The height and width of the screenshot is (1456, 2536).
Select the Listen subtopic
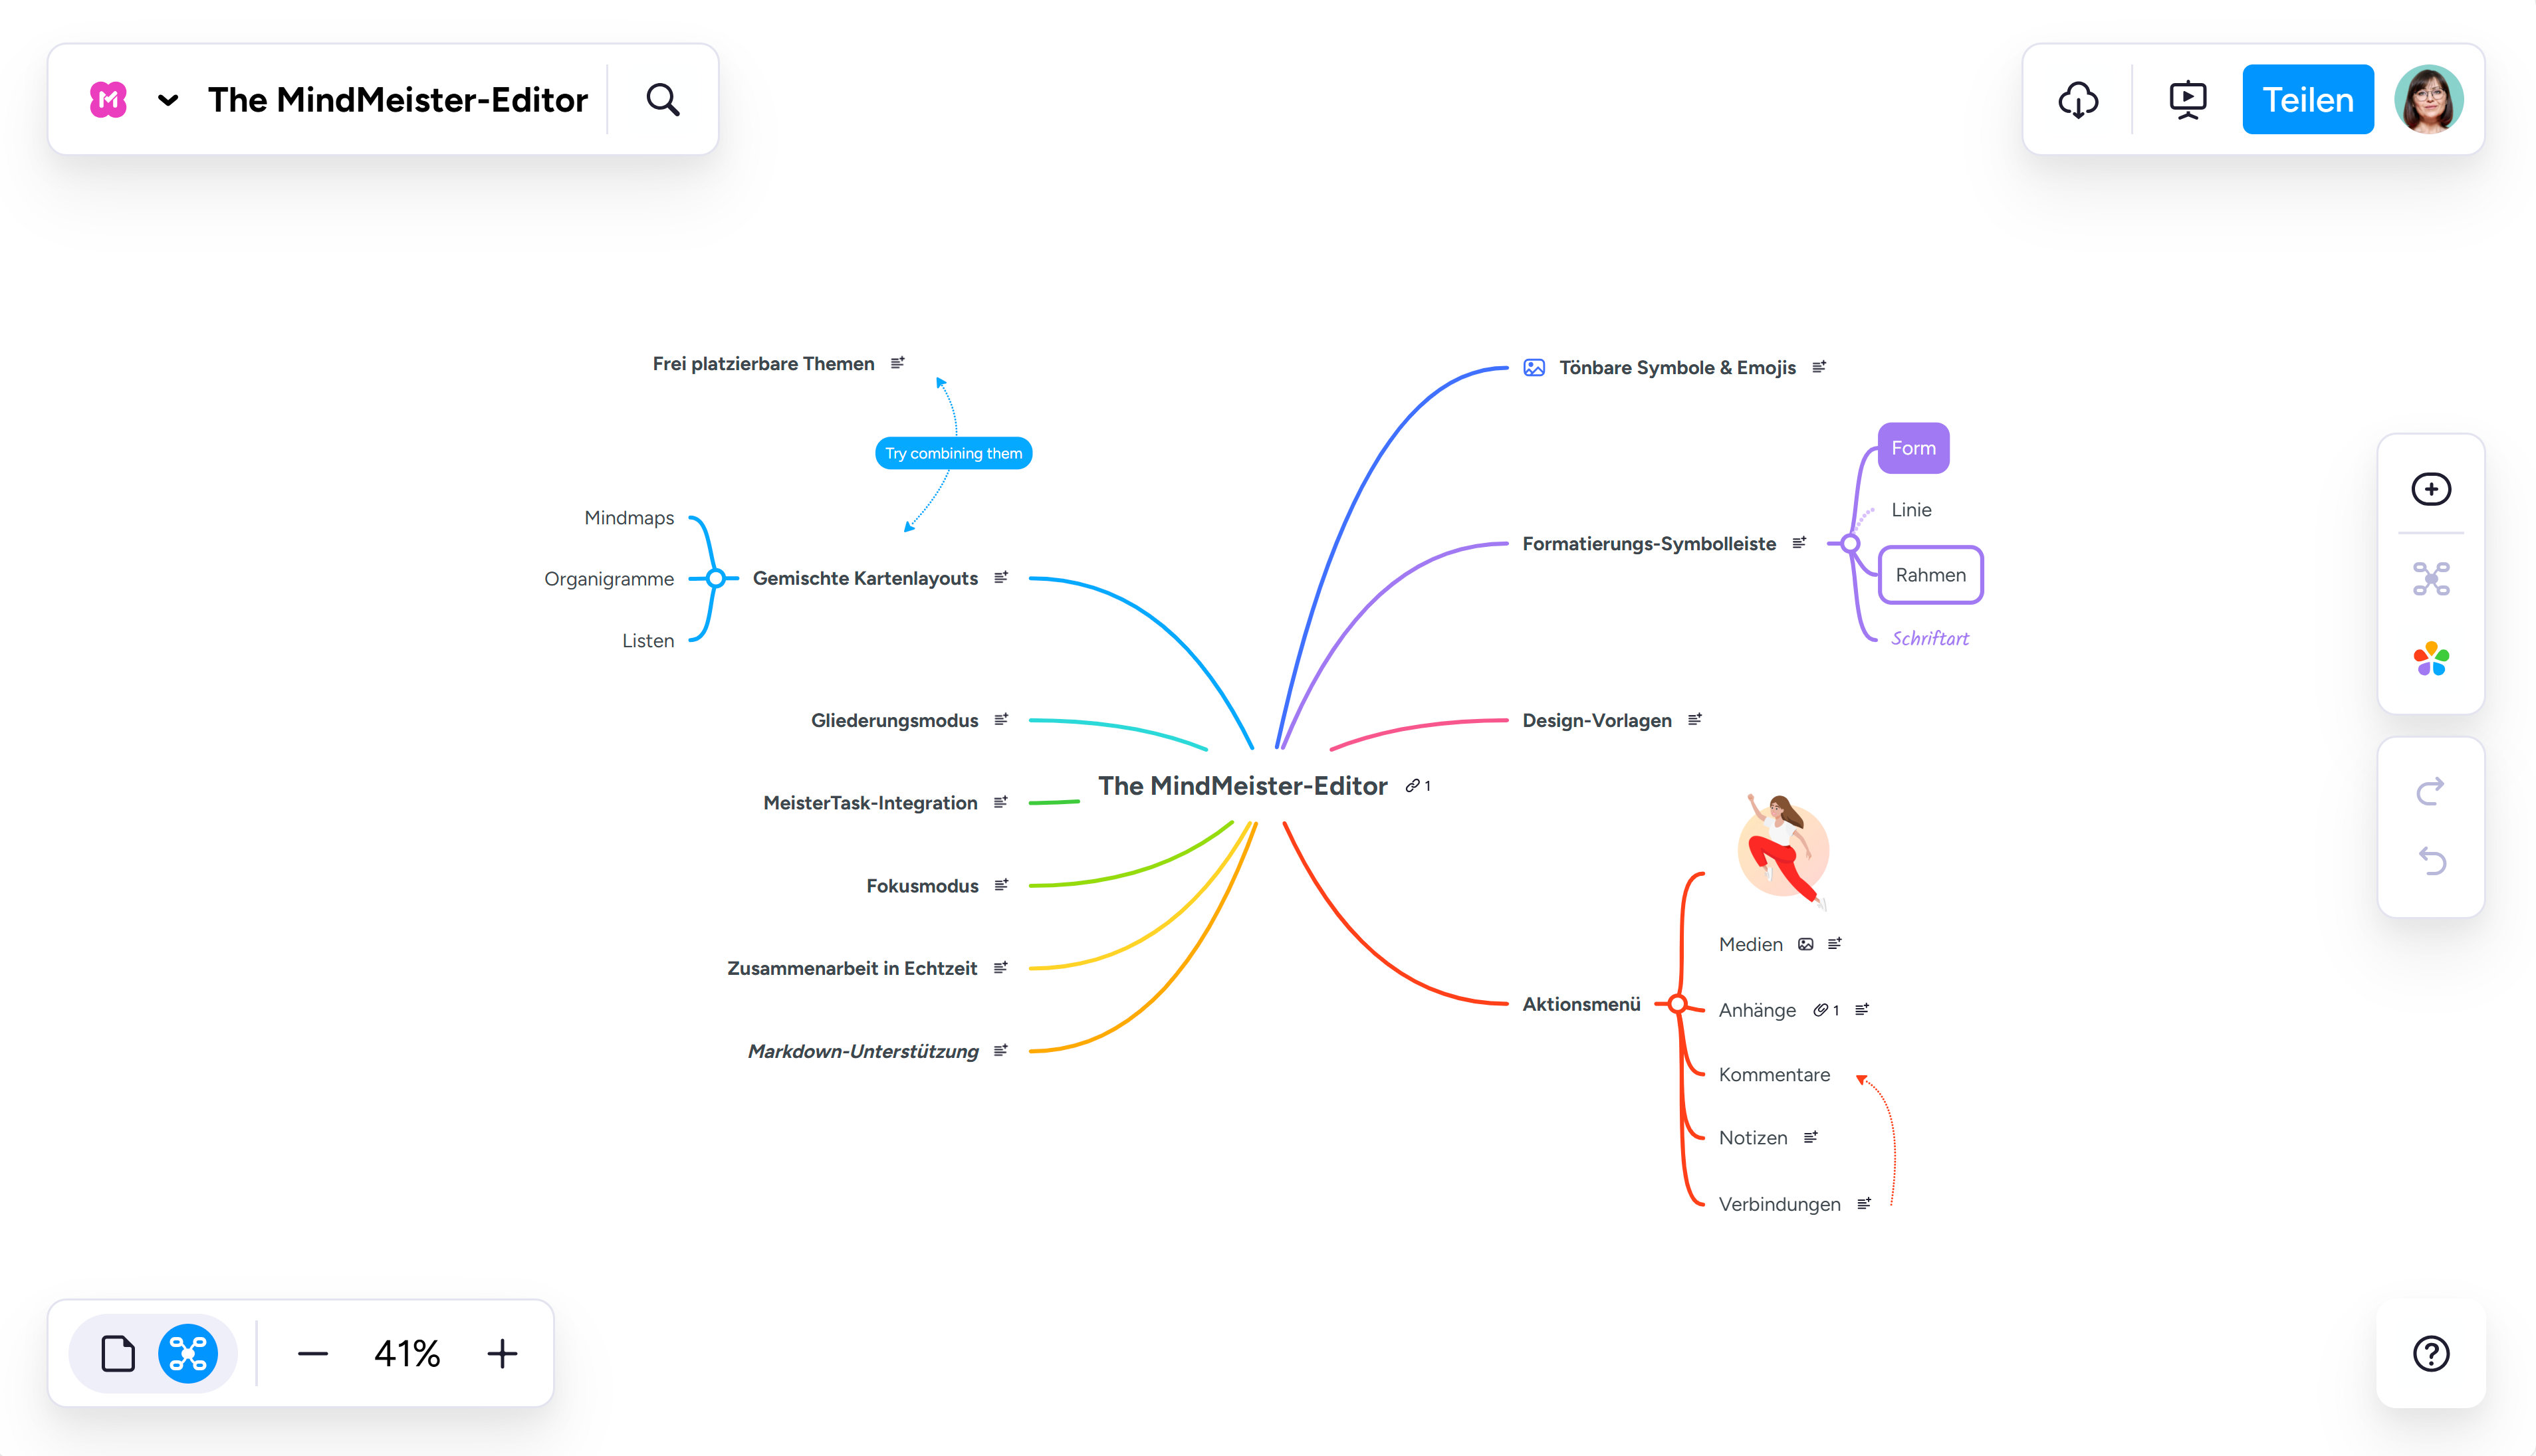648,641
